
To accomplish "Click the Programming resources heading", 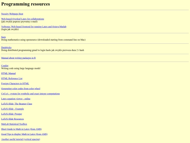I will (25, 4).
